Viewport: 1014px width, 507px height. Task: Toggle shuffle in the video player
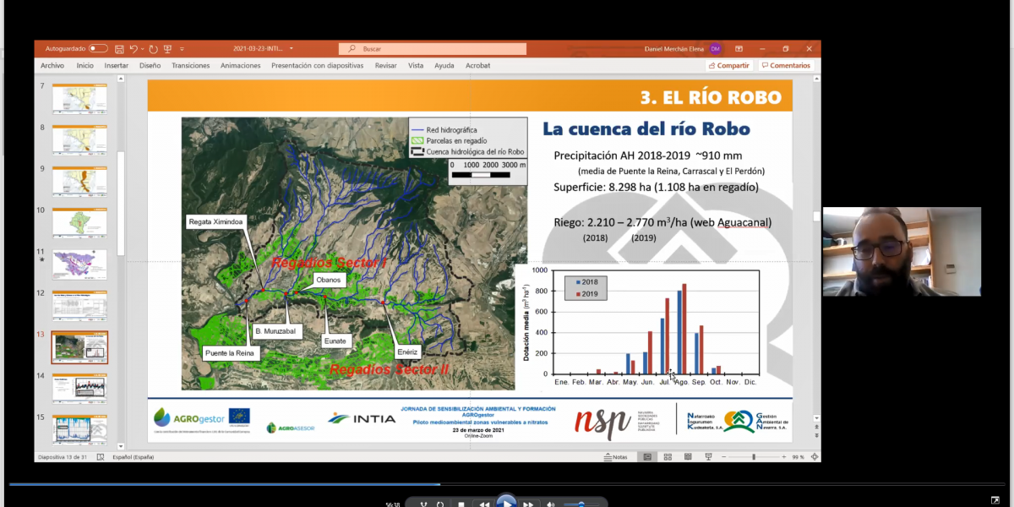(x=422, y=504)
